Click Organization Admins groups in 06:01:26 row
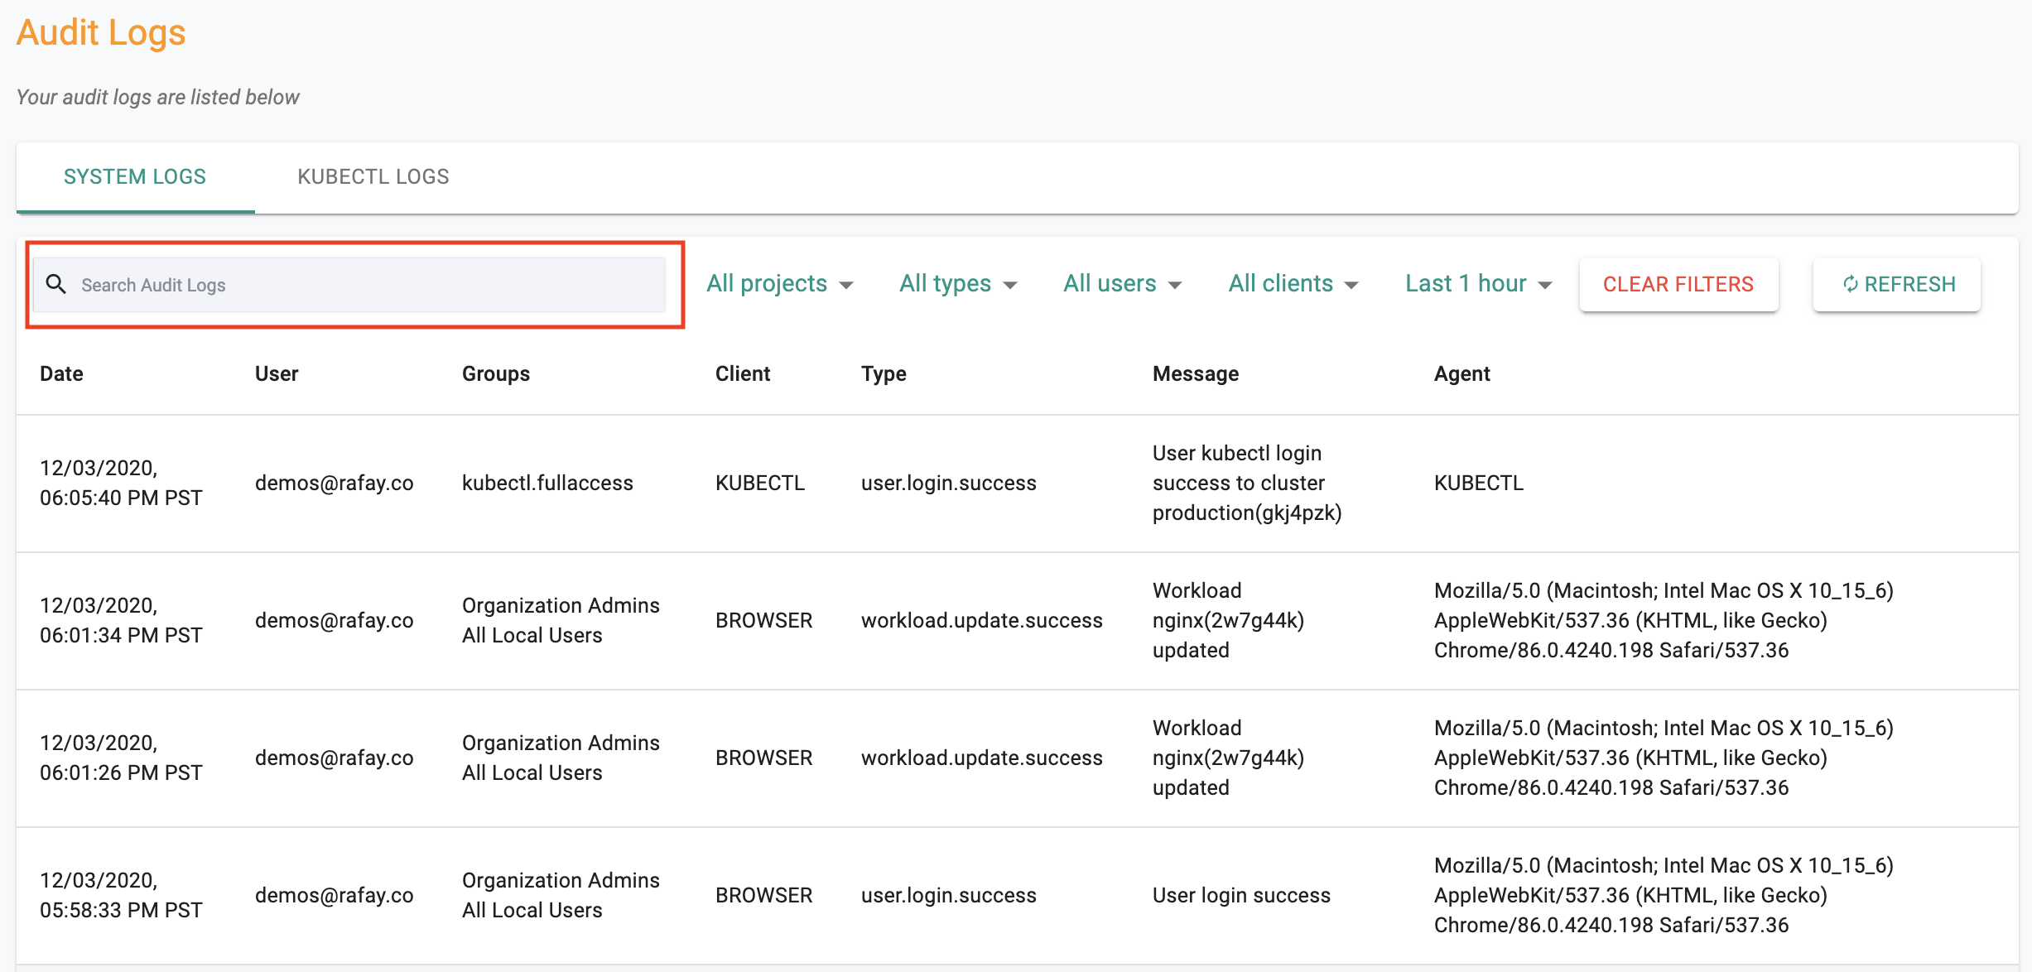The width and height of the screenshot is (2032, 972). pos(561,758)
